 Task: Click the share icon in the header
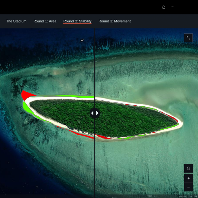(x=164, y=7)
